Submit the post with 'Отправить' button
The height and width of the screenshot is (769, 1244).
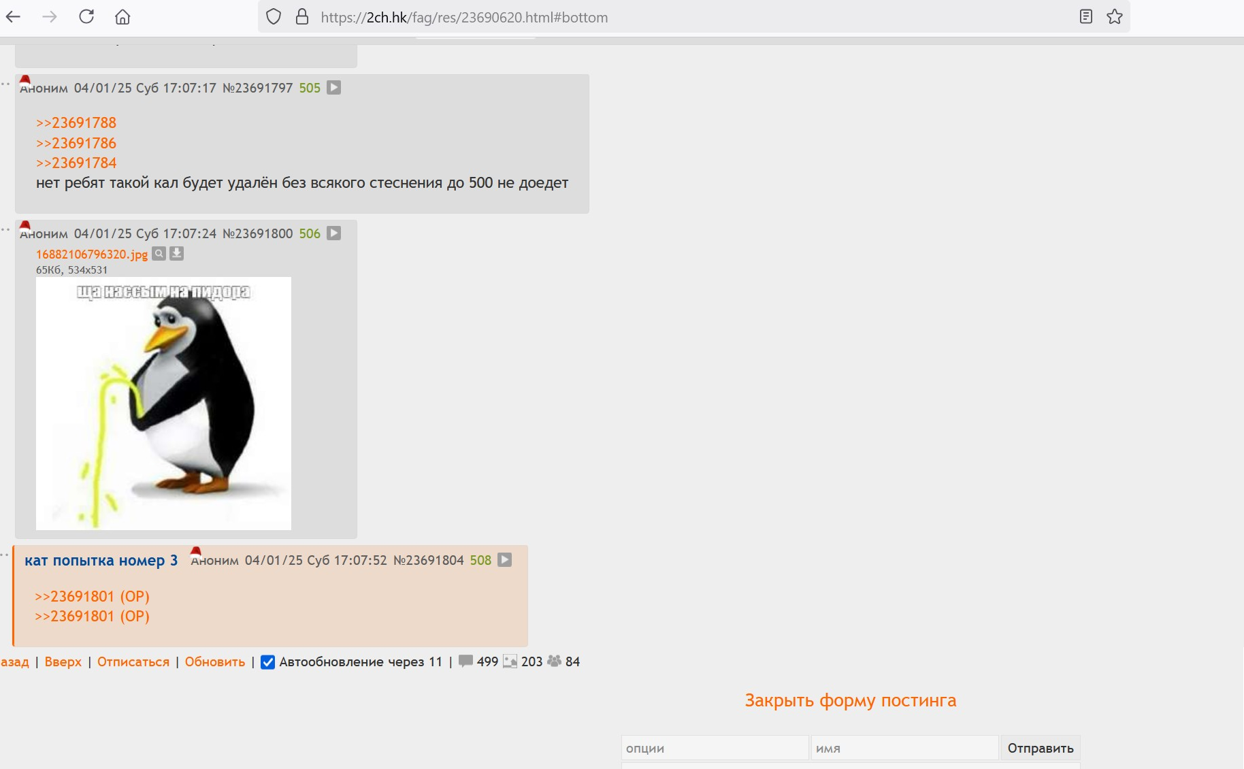[1041, 748]
